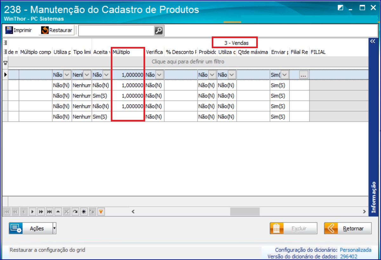Click the Restaurar grid icon
This screenshot has width=381, height=260.
(x=45, y=30)
